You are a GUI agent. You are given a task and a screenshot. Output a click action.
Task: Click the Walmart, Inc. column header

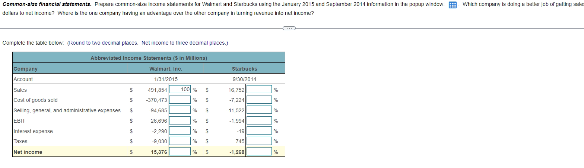click(166, 69)
